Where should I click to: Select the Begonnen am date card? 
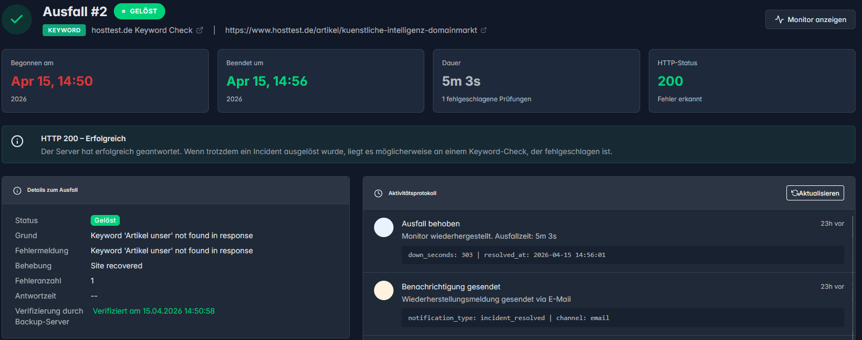coord(105,81)
